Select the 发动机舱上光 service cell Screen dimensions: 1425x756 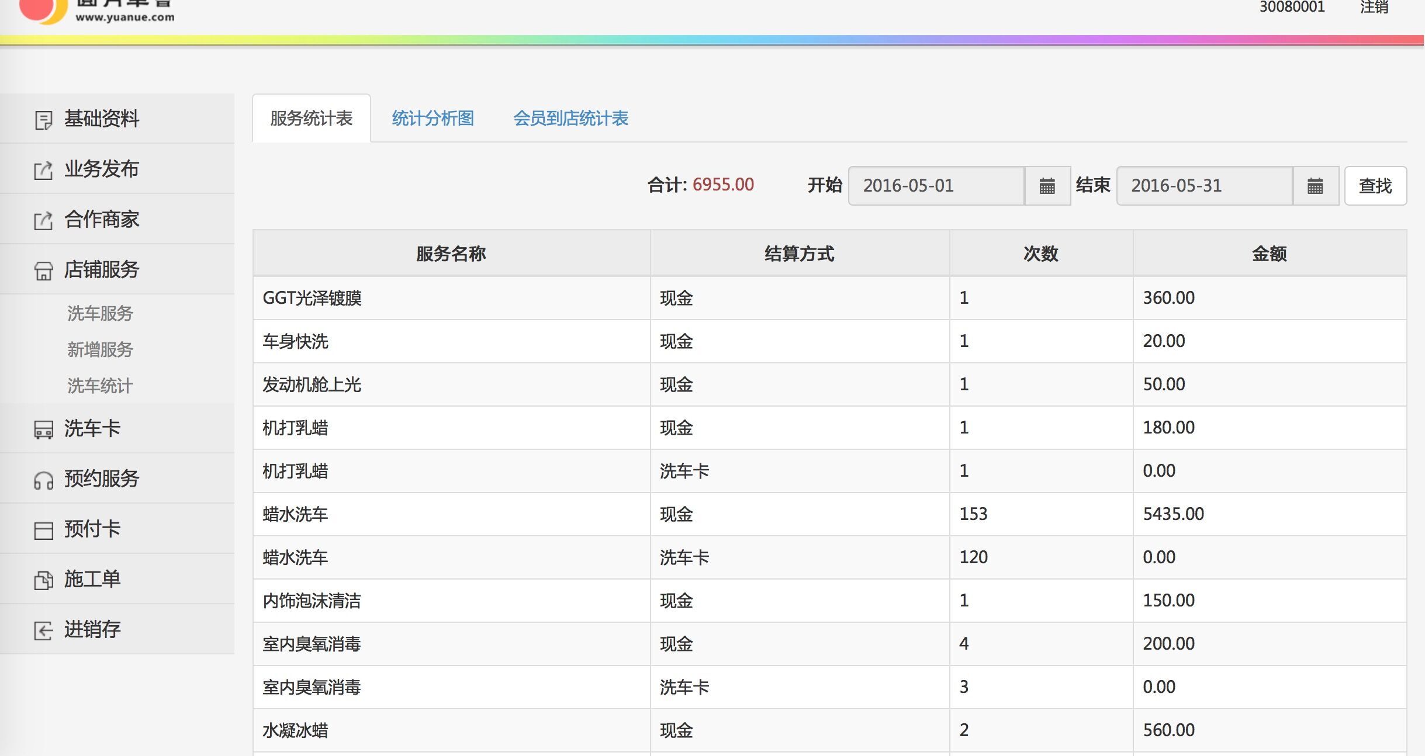(x=451, y=384)
